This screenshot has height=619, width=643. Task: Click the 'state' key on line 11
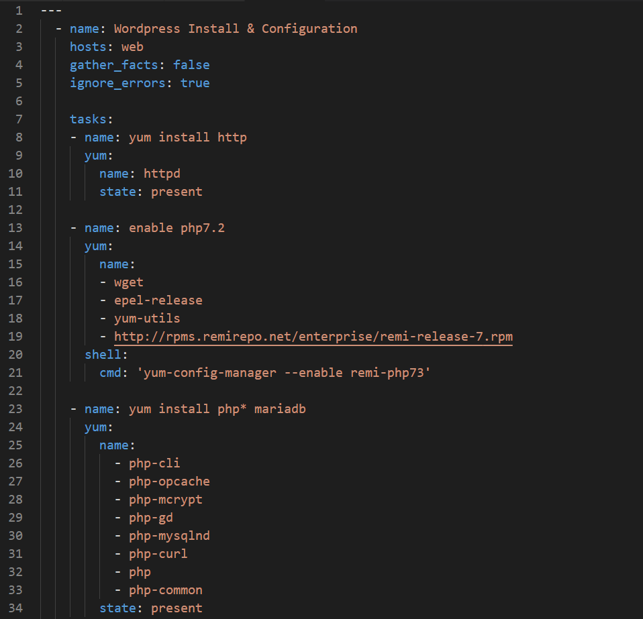click(117, 192)
